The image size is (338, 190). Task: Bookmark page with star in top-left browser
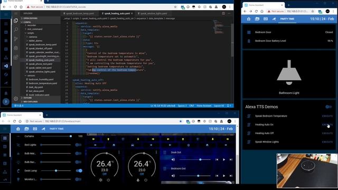(x=175, y=7)
